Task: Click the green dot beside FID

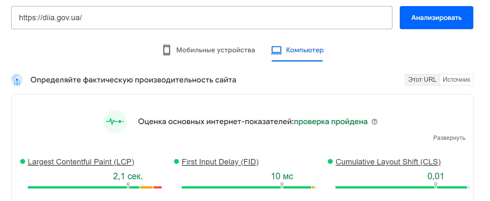Action: coord(177,162)
